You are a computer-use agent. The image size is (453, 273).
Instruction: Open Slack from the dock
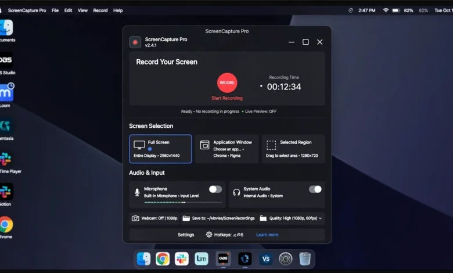click(x=182, y=258)
